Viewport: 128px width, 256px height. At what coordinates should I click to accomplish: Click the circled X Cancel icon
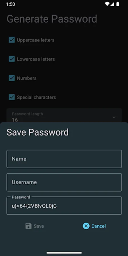click(86, 226)
